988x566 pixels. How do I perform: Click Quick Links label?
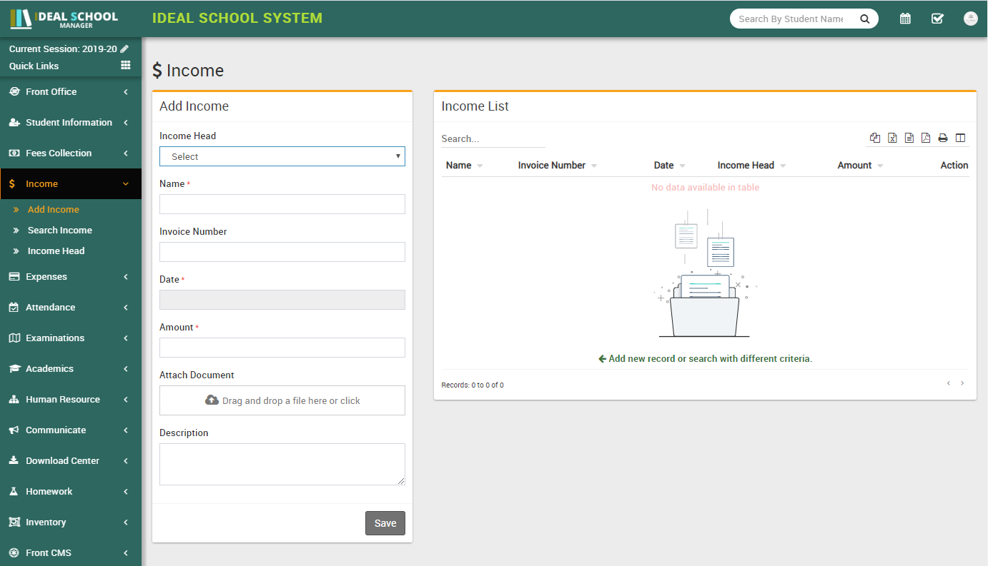34,66
